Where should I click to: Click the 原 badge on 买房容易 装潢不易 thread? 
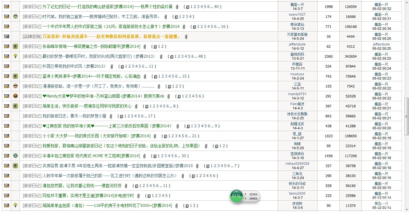click(x=15, y=166)
